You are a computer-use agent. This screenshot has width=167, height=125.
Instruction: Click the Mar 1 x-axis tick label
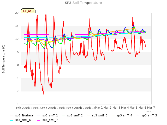click(x=99, y=108)
